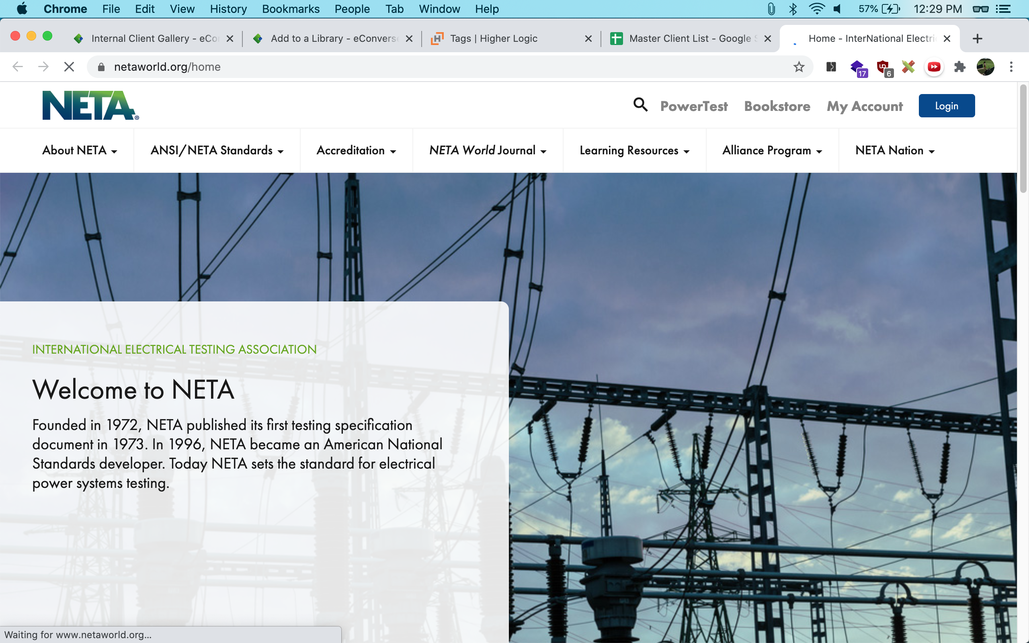Click the red YouTube extension icon
Screen dimensions: 1029x643
click(x=934, y=67)
